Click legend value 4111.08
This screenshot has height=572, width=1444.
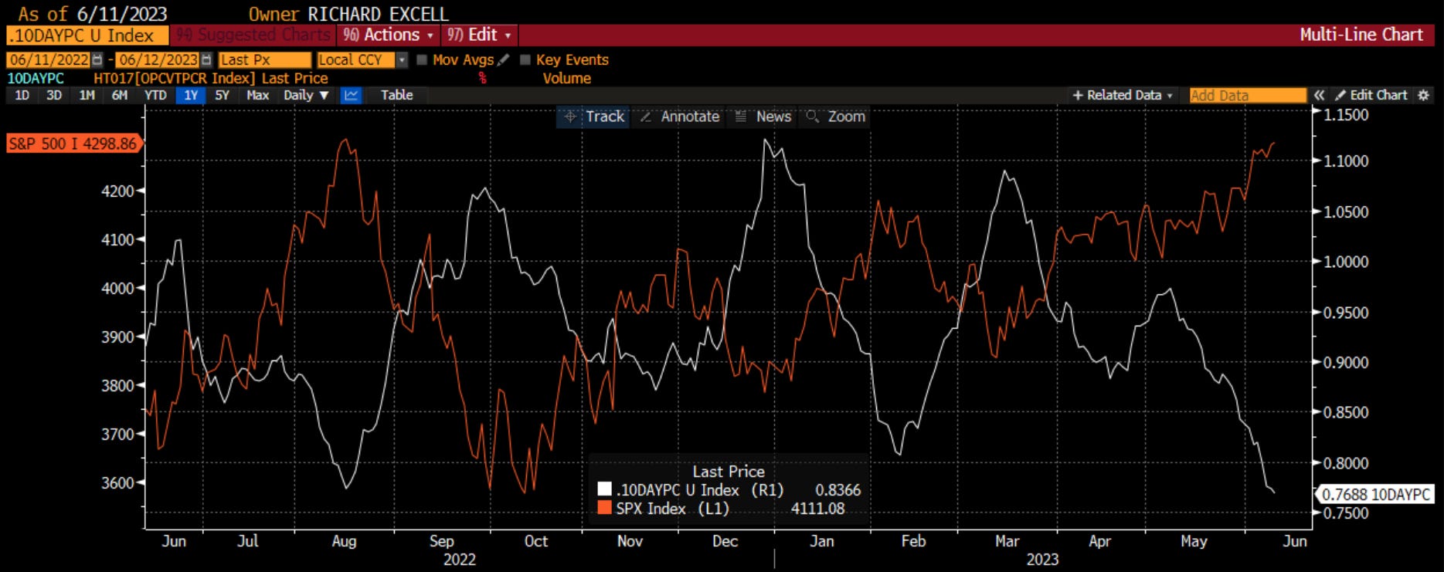818,508
